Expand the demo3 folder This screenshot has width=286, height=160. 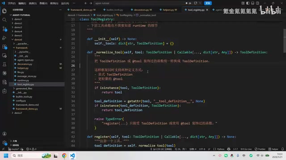click(18, 27)
